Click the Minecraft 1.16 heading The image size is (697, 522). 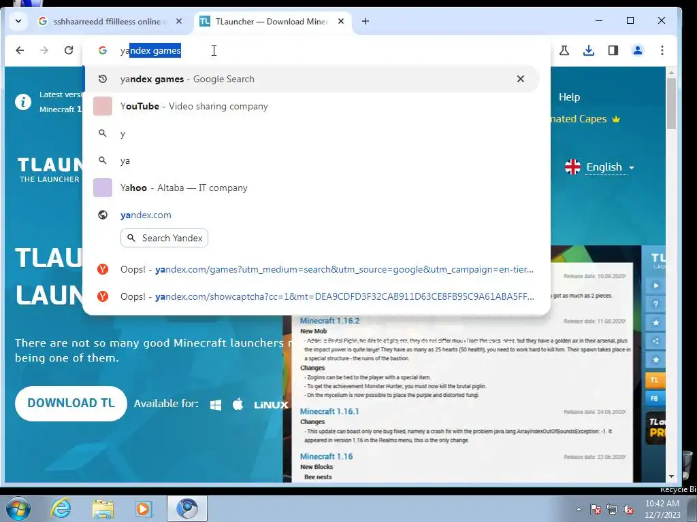point(326,456)
